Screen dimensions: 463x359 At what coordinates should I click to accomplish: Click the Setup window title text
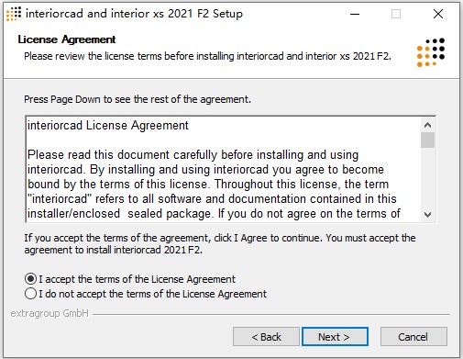point(134,14)
